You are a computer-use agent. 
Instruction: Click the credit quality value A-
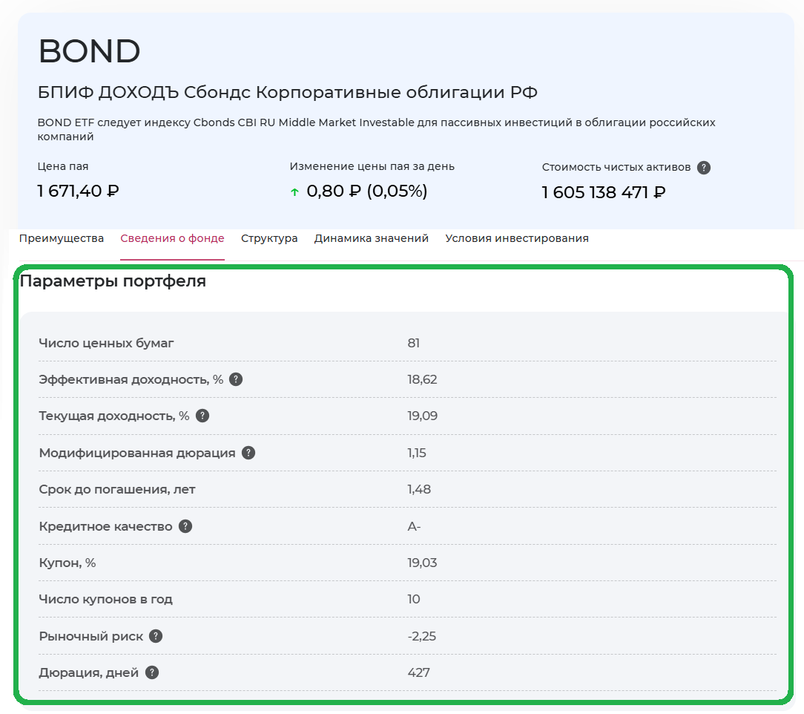pos(414,526)
